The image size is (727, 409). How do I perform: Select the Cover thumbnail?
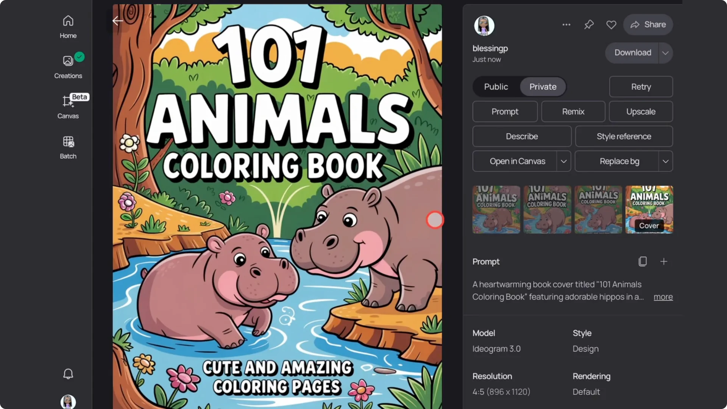coord(649,209)
